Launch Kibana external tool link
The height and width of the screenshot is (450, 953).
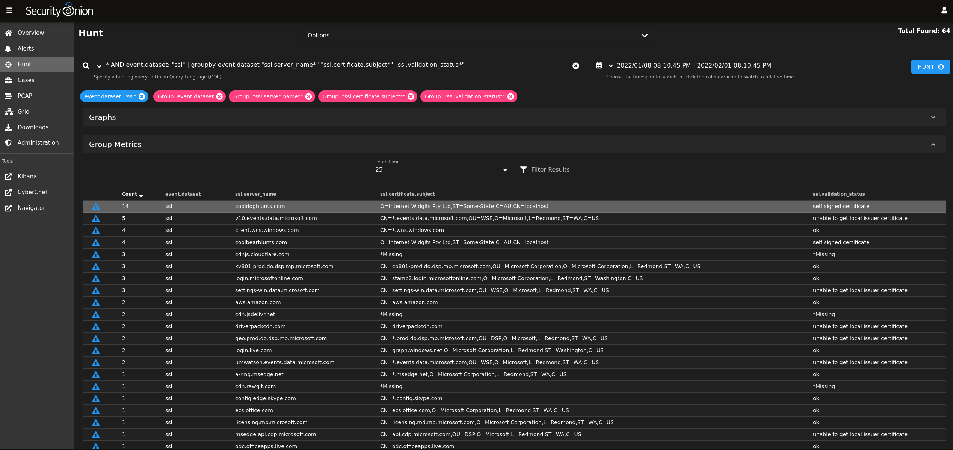(x=37, y=177)
